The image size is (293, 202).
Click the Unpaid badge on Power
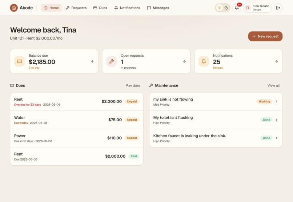point(132,138)
